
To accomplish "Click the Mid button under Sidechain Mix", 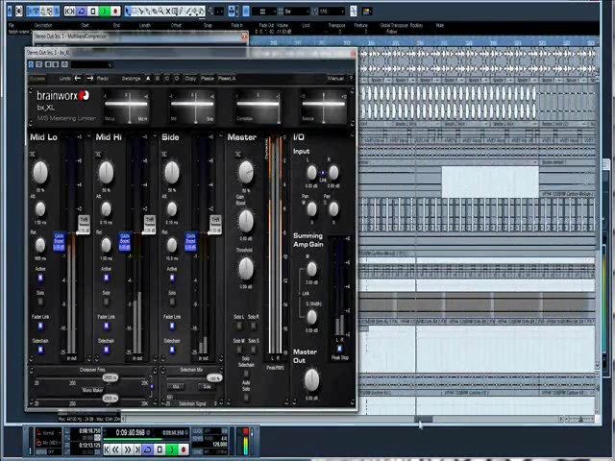I will [x=176, y=387].
